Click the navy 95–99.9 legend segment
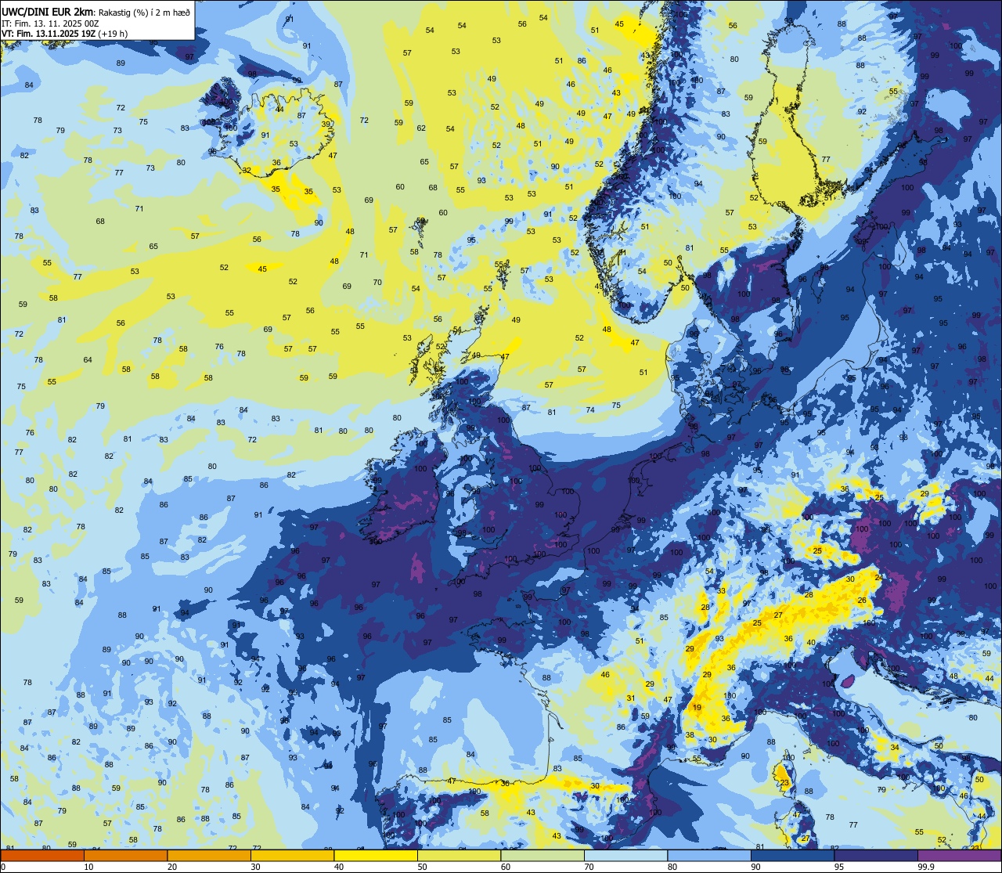This screenshot has width=1002, height=873. coord(876,855)
